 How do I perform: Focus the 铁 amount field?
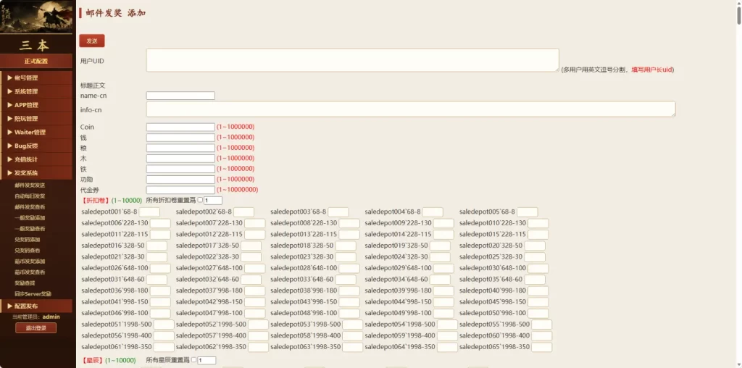point(180,169)
